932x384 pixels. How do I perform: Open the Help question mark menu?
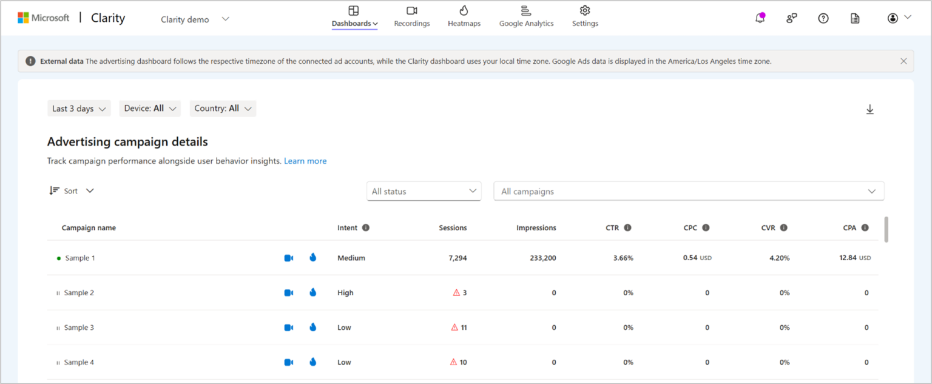pos(823,18)
